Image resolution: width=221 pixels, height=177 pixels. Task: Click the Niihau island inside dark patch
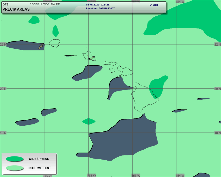pos(41,47)
